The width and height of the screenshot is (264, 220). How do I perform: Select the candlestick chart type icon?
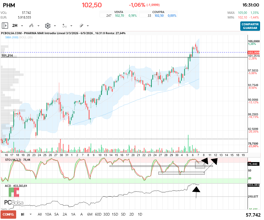point(31,26)
